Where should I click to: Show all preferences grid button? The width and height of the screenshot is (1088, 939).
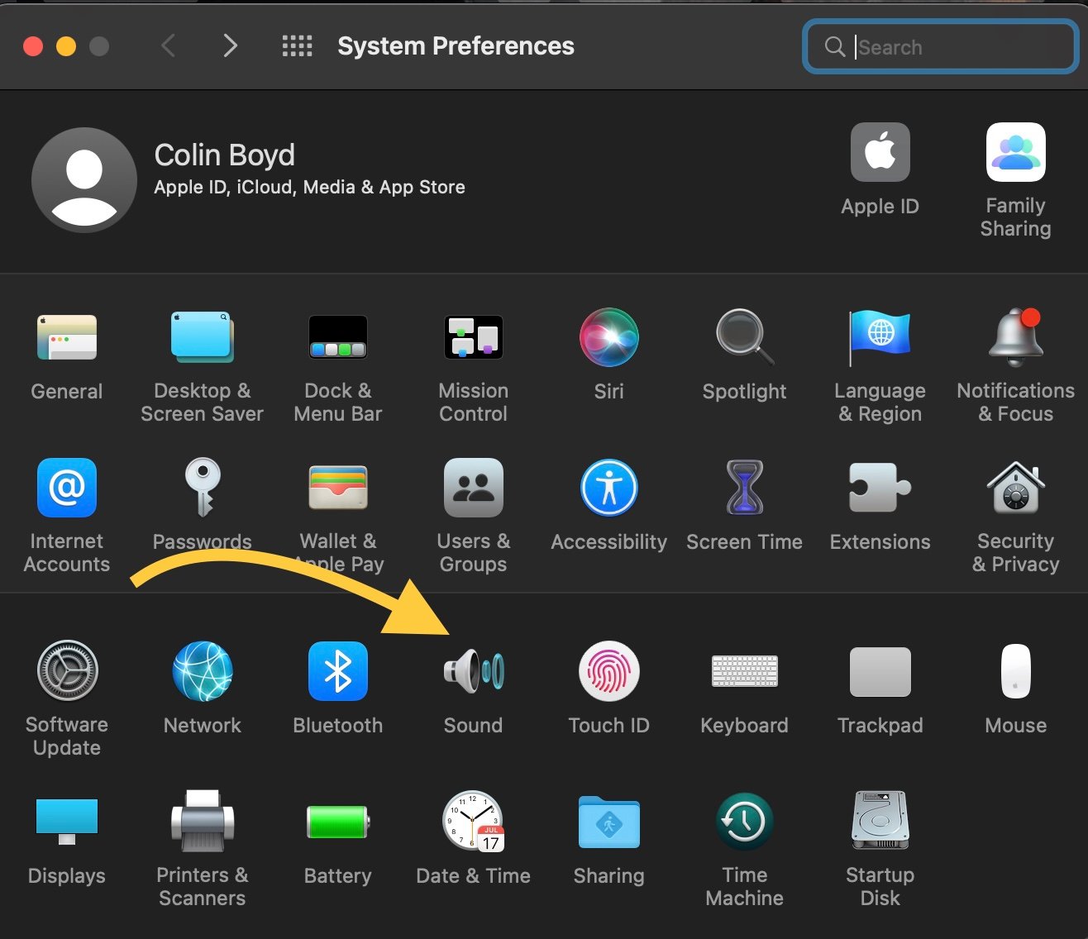click(297, 45)
